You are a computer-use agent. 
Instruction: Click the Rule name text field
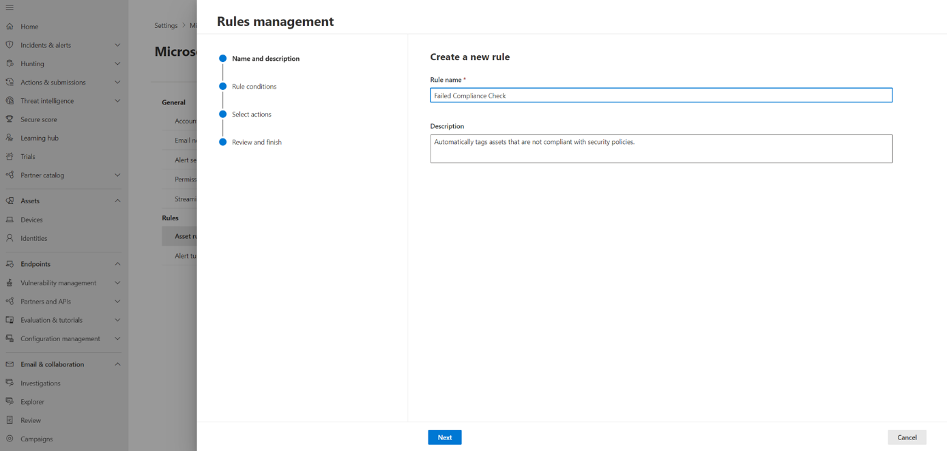tap(660, 96)
